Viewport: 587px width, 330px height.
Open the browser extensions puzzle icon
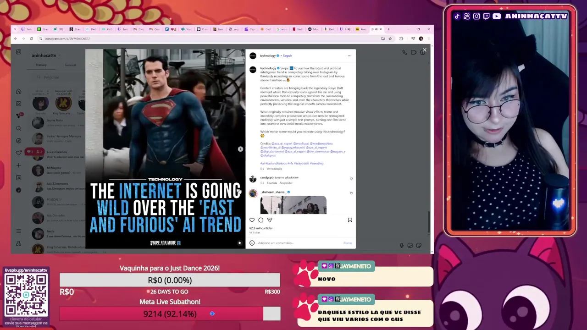coord(401,38)
